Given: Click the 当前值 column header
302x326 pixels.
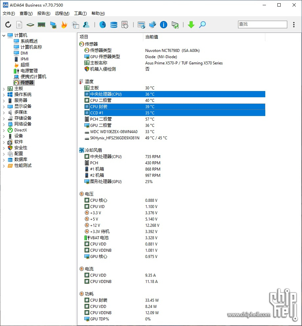Looking at the screenshot, I should pos(204,37).
